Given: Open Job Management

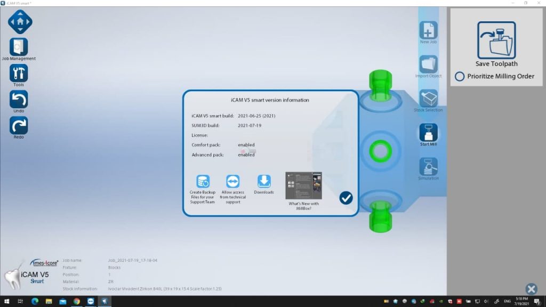Looking at the screenshot, I should (x=19, y=47).
